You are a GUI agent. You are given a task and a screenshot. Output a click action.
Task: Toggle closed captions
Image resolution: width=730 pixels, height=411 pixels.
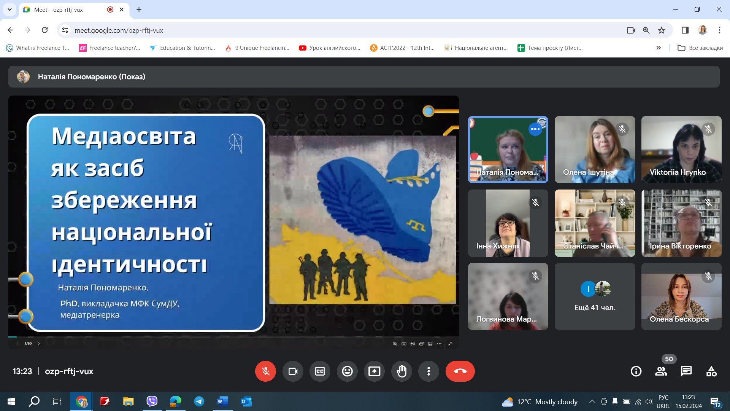tap(320, 371)
